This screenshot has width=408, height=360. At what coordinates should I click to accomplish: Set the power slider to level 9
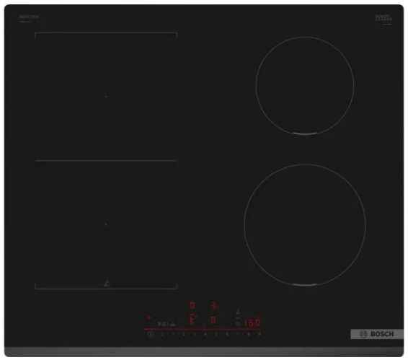[x=260, y=334]
